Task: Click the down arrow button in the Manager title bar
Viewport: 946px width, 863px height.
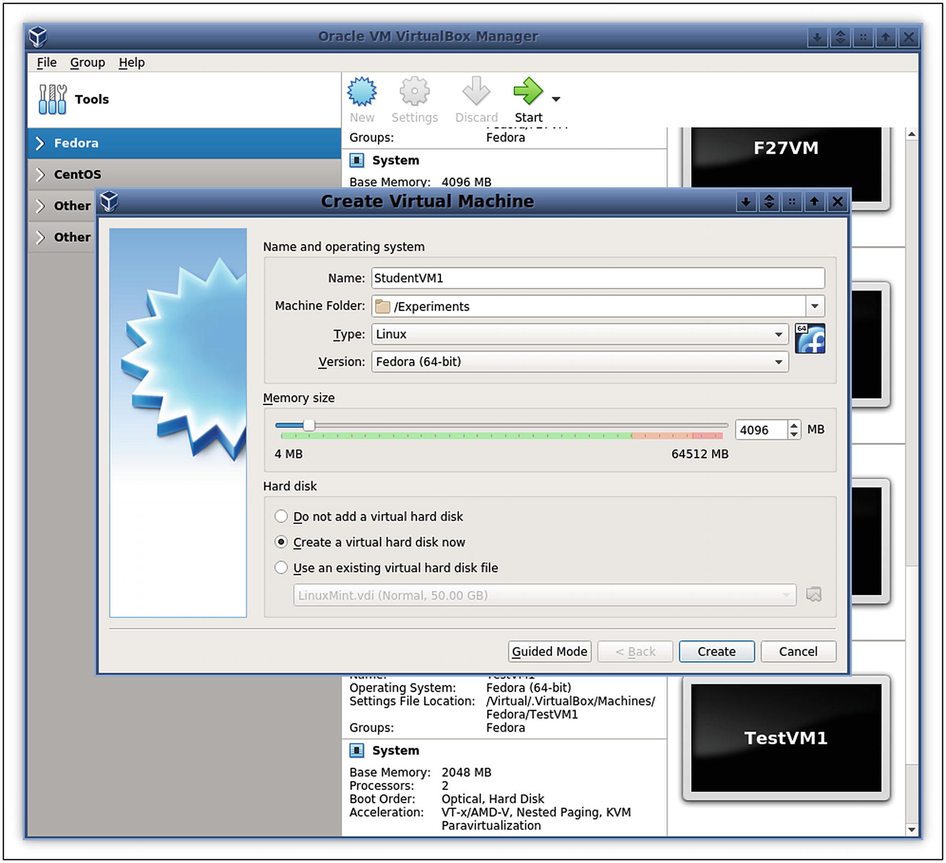Action: click(817, 37)
